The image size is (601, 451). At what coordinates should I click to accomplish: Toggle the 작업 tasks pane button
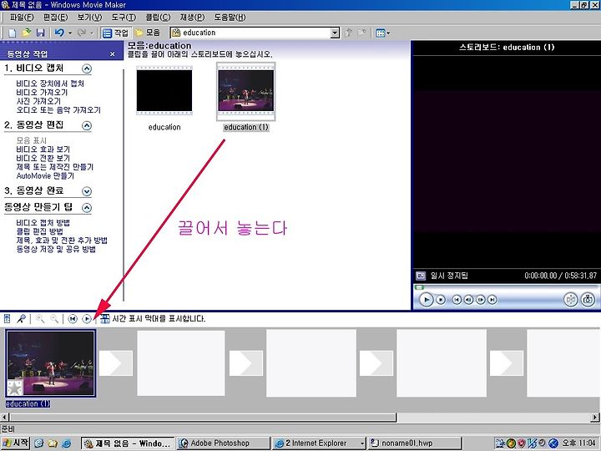pyautogui.click(x=115, y=33)
